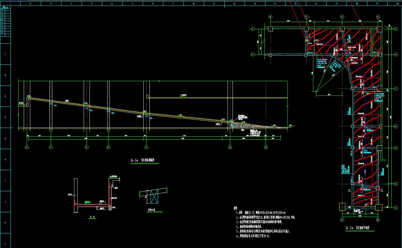Select the cyan crossed rectangle in the beam detail
The height and width of the screenshot is (248, 402).
154,196
